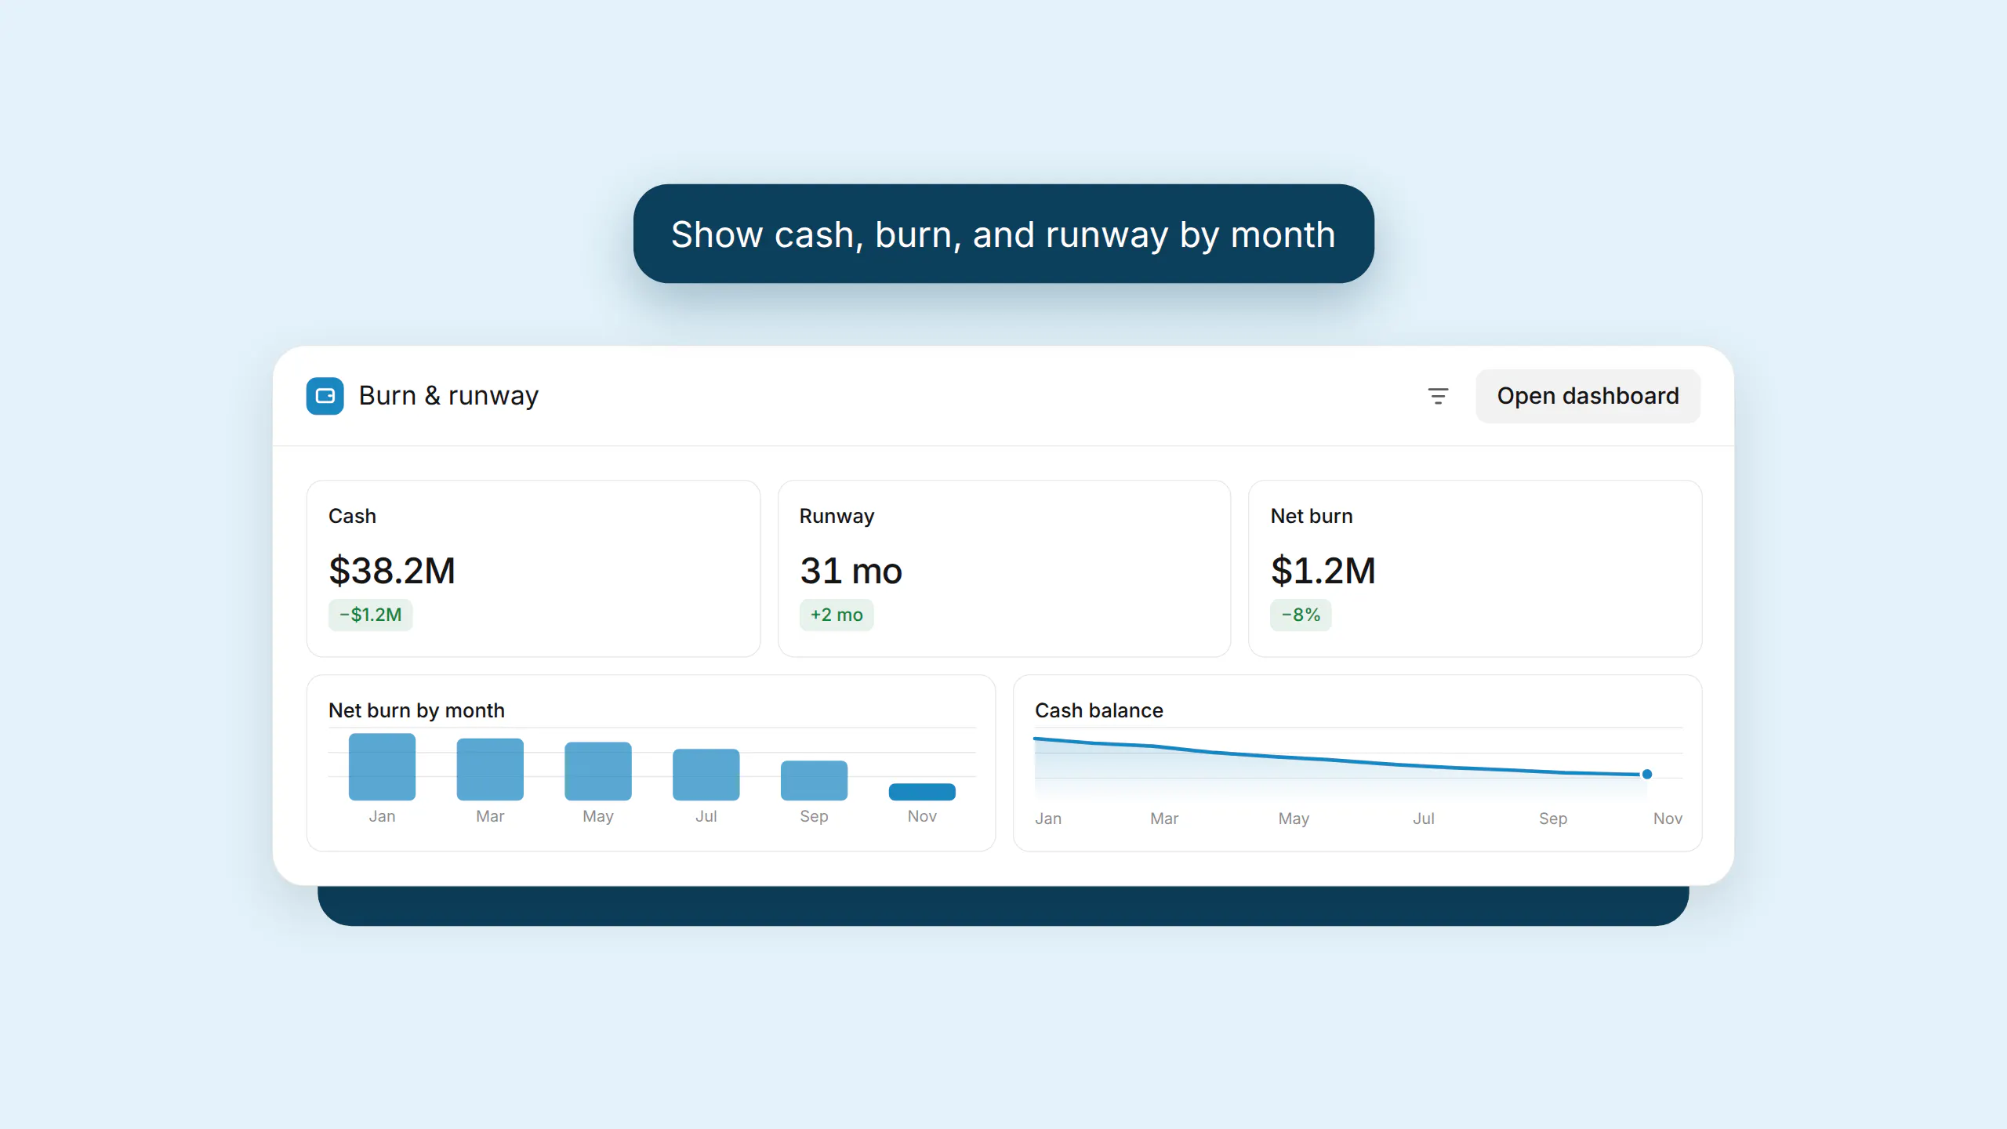
Task: Click the Sep label under Net burn chart
Action: [x=814, y=816]
